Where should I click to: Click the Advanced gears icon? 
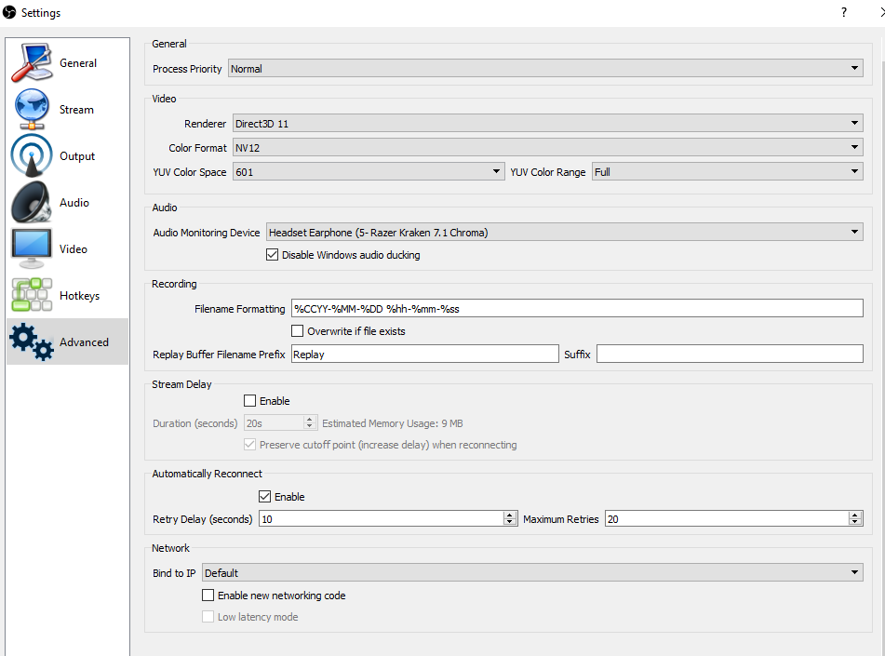click(32, 341)
